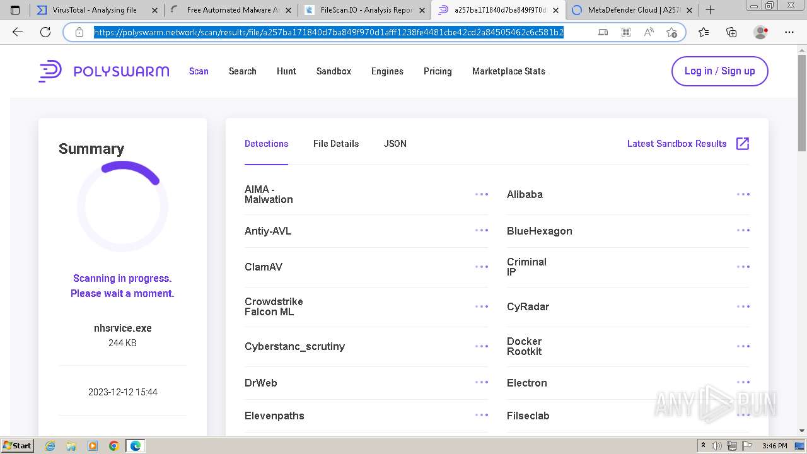Switch to the Detections tab

coord(266,144)
